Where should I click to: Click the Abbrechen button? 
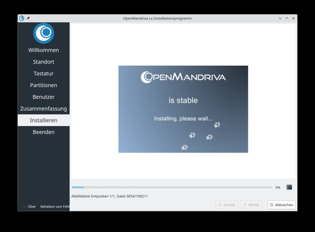pyautogui.click(x=281, y=205)
